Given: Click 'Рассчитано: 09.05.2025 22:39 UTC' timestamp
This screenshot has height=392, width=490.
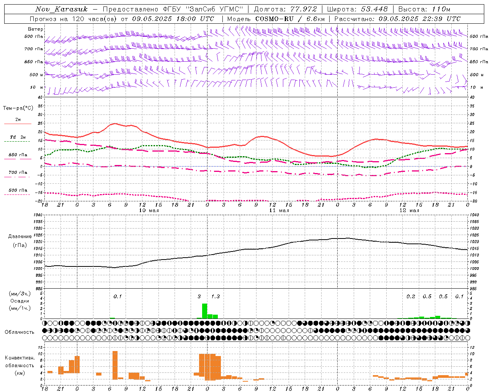Looking at the screenshot, I should [397, 19].
